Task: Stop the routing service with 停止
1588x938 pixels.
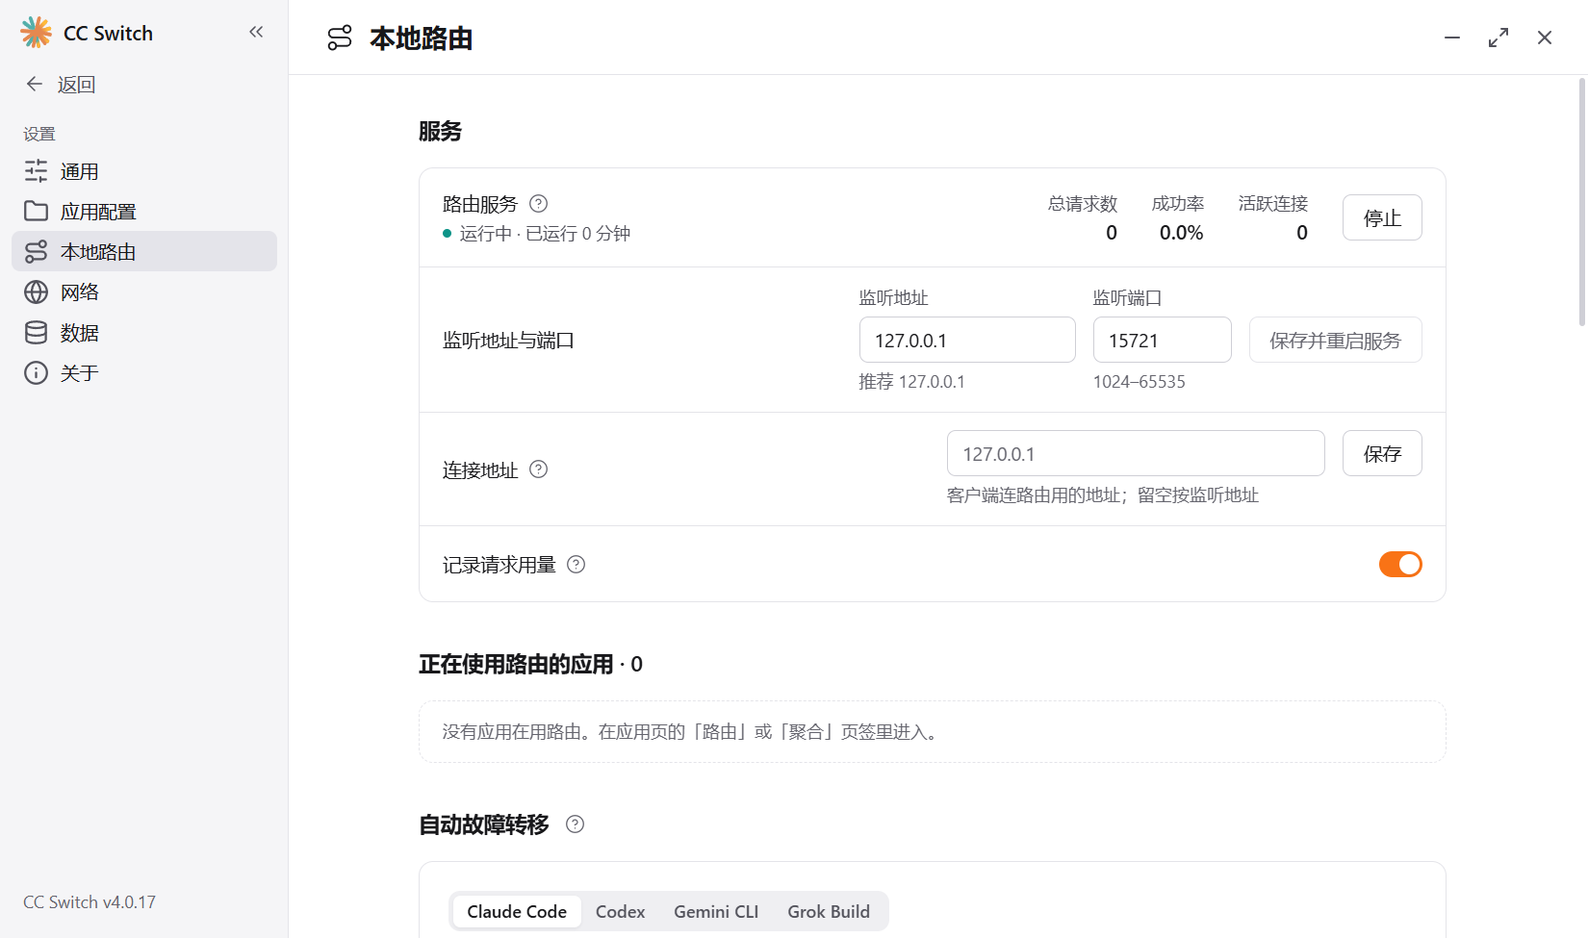Action: tap(1382, 217)
